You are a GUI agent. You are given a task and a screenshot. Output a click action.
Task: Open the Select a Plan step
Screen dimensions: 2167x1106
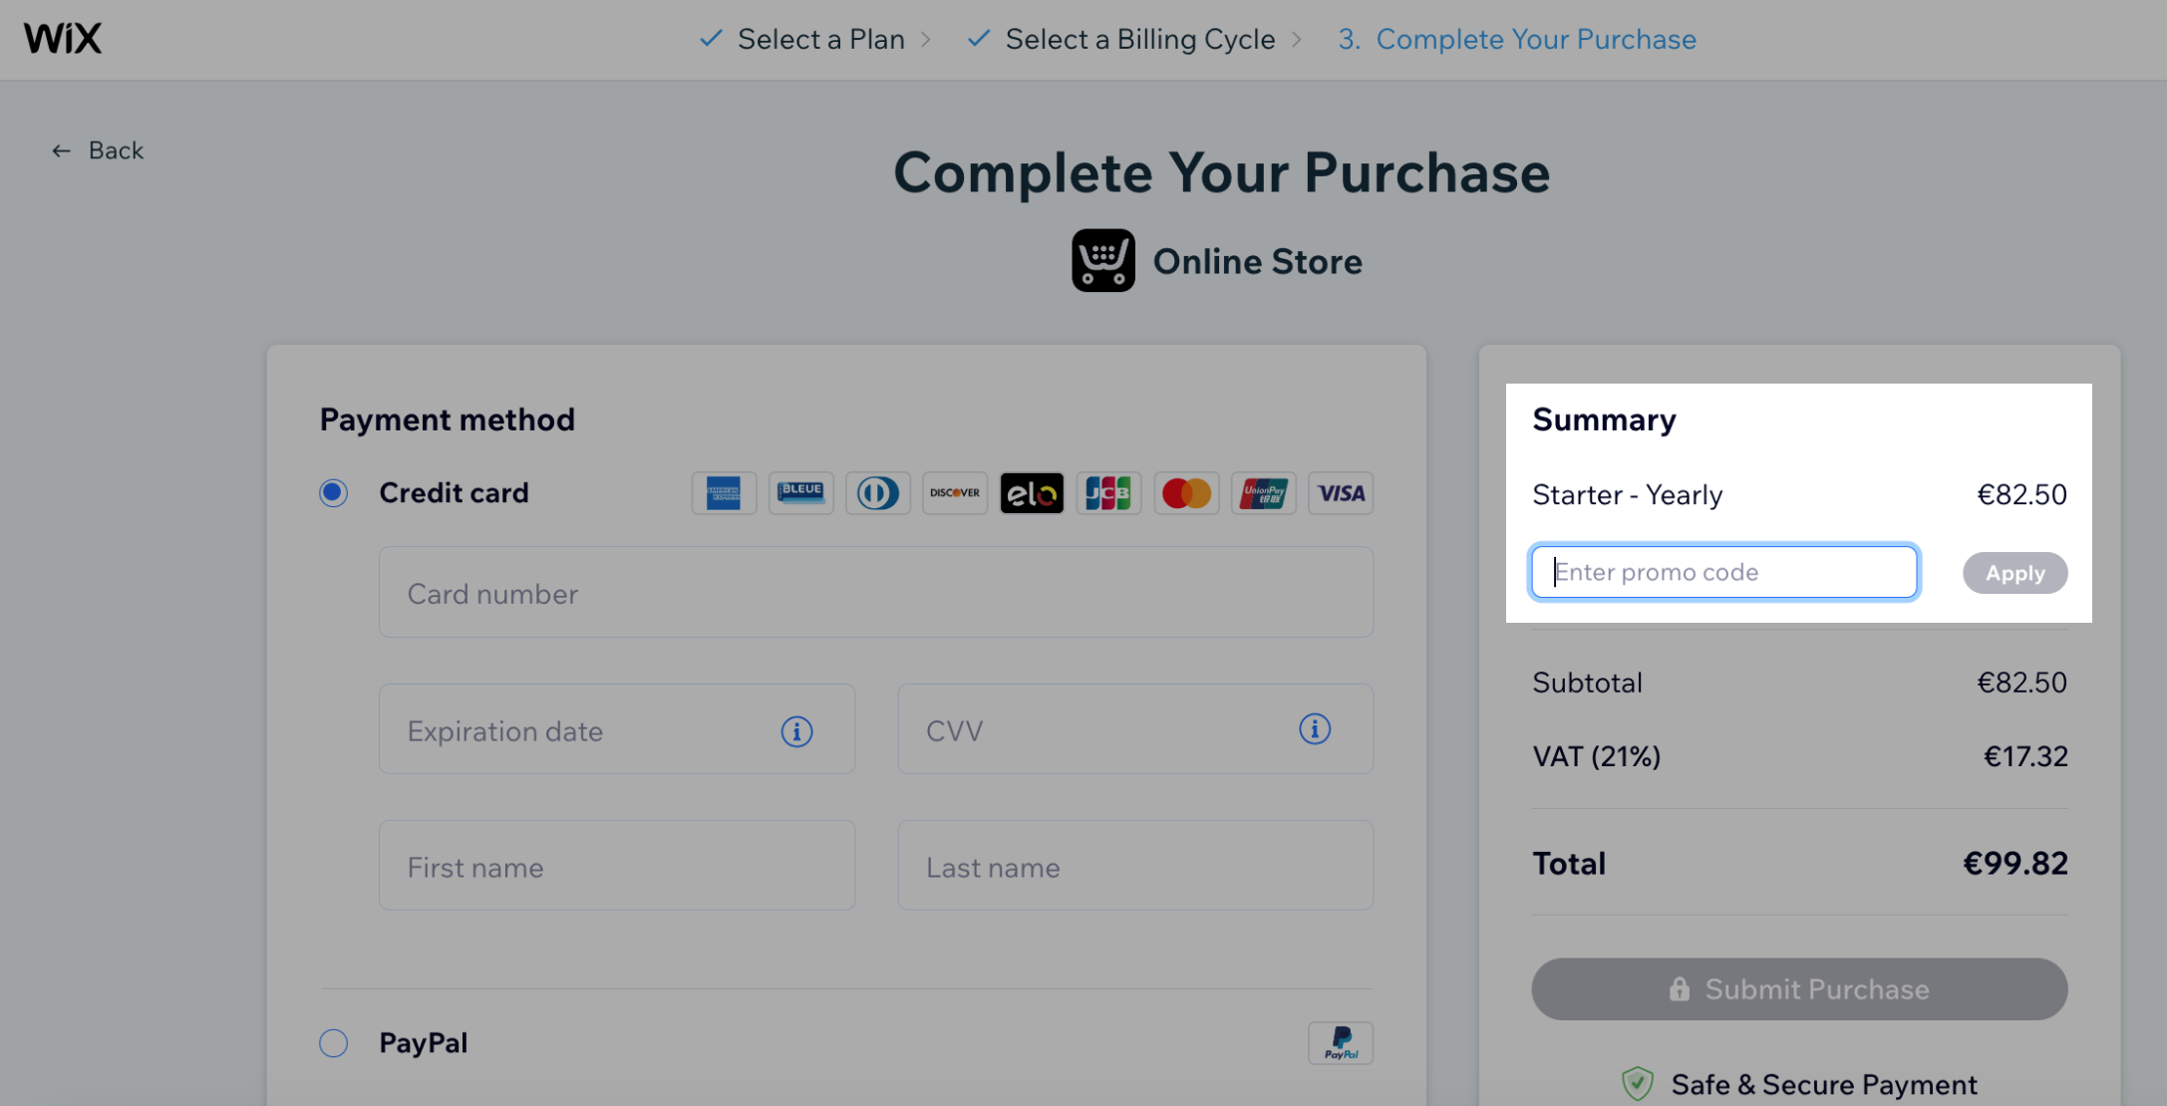819,39
